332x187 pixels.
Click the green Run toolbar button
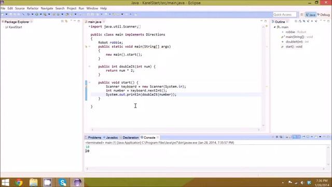pyautogui.click(x=37, y=15)
